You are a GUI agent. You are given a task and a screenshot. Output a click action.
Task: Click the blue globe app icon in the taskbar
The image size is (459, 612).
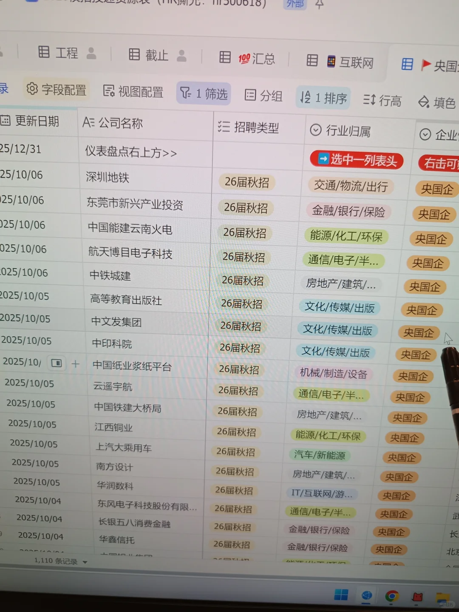pos(367,596)
